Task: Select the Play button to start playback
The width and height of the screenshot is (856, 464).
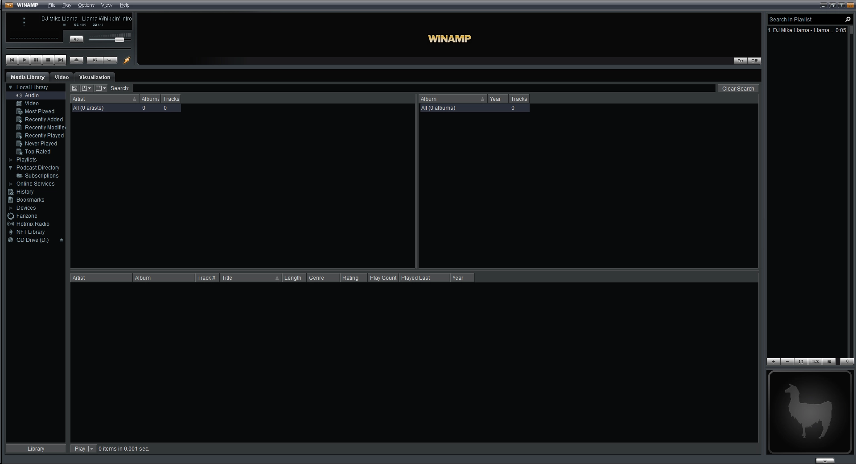Action: click(24, 60)
